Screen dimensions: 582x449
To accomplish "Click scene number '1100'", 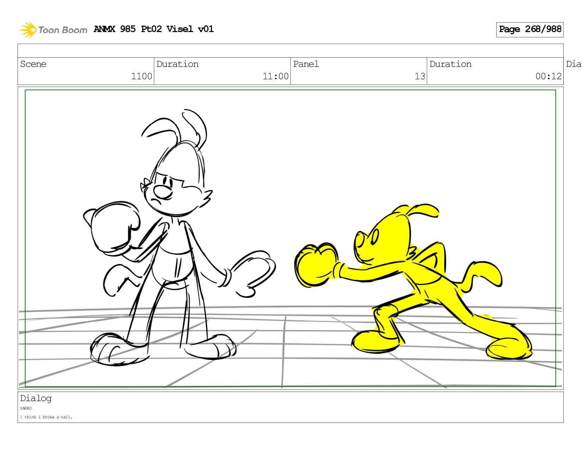I will point(141,76).
